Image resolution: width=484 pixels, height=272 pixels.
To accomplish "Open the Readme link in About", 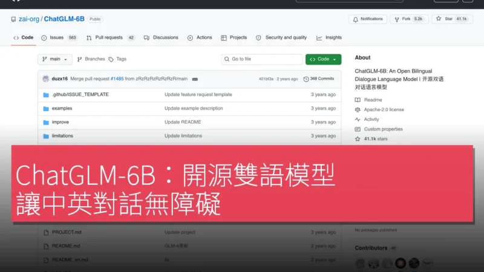I will pos(373,100).
